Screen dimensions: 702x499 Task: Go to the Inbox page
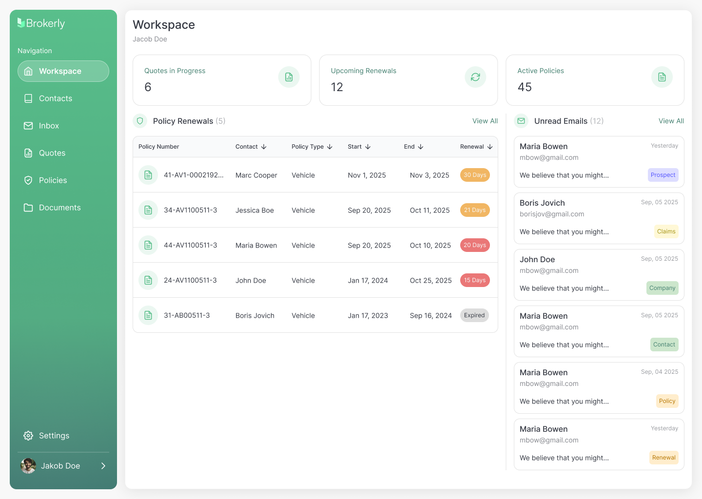click(63, 126)
